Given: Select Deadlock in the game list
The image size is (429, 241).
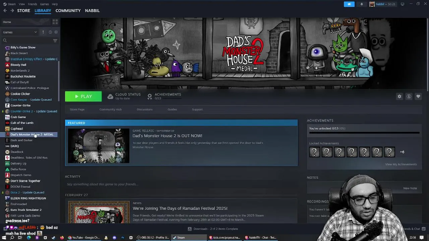Looking at the screenshot, I should click(x=17, y=152).
